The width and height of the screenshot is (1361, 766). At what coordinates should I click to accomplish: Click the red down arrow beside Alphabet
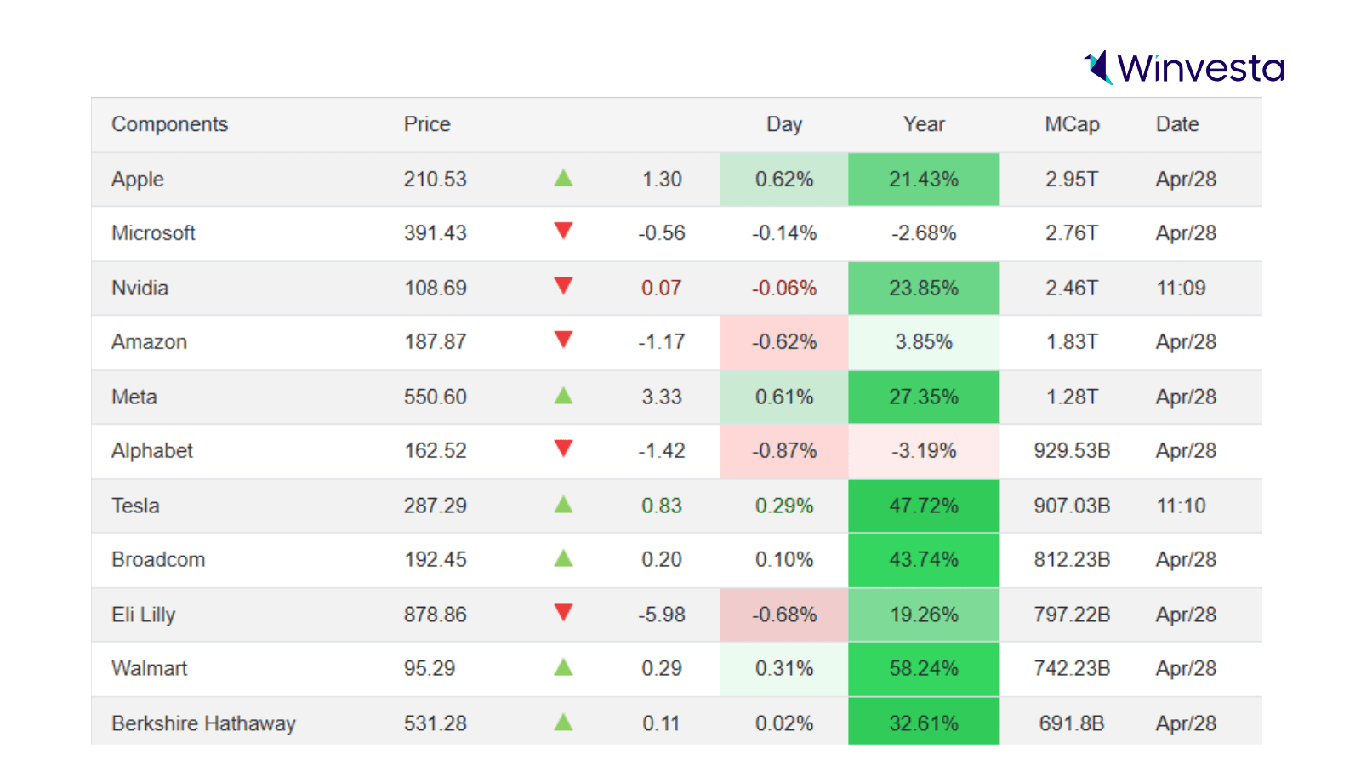[x=563, y=449]
